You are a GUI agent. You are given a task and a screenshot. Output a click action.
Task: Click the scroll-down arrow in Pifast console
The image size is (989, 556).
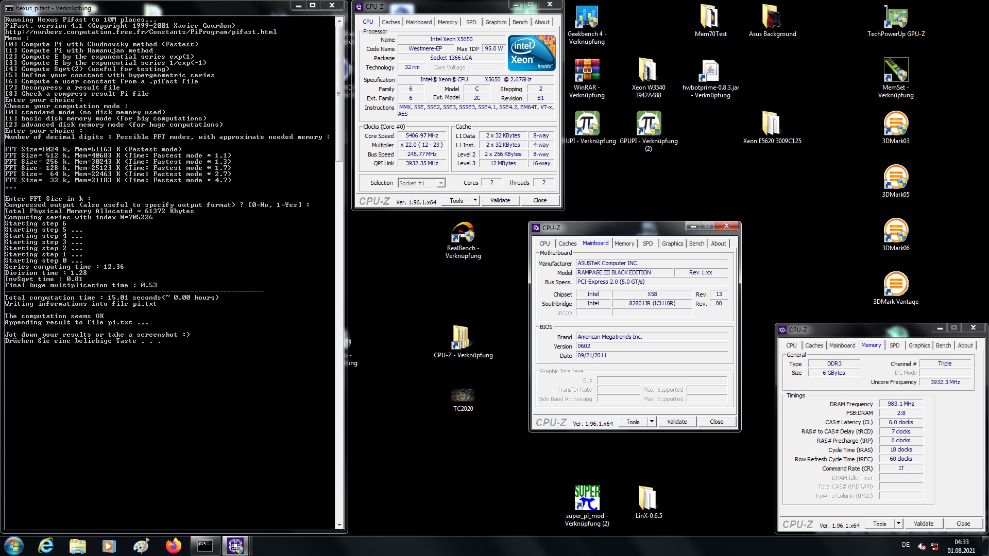(339, 525)
